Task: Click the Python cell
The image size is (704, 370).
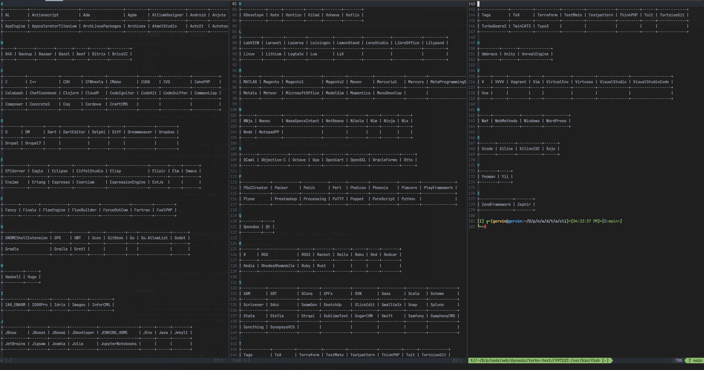Action: pos(408,199)
